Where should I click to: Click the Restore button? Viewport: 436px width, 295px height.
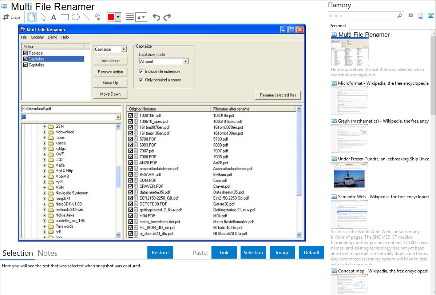(160, 252)
